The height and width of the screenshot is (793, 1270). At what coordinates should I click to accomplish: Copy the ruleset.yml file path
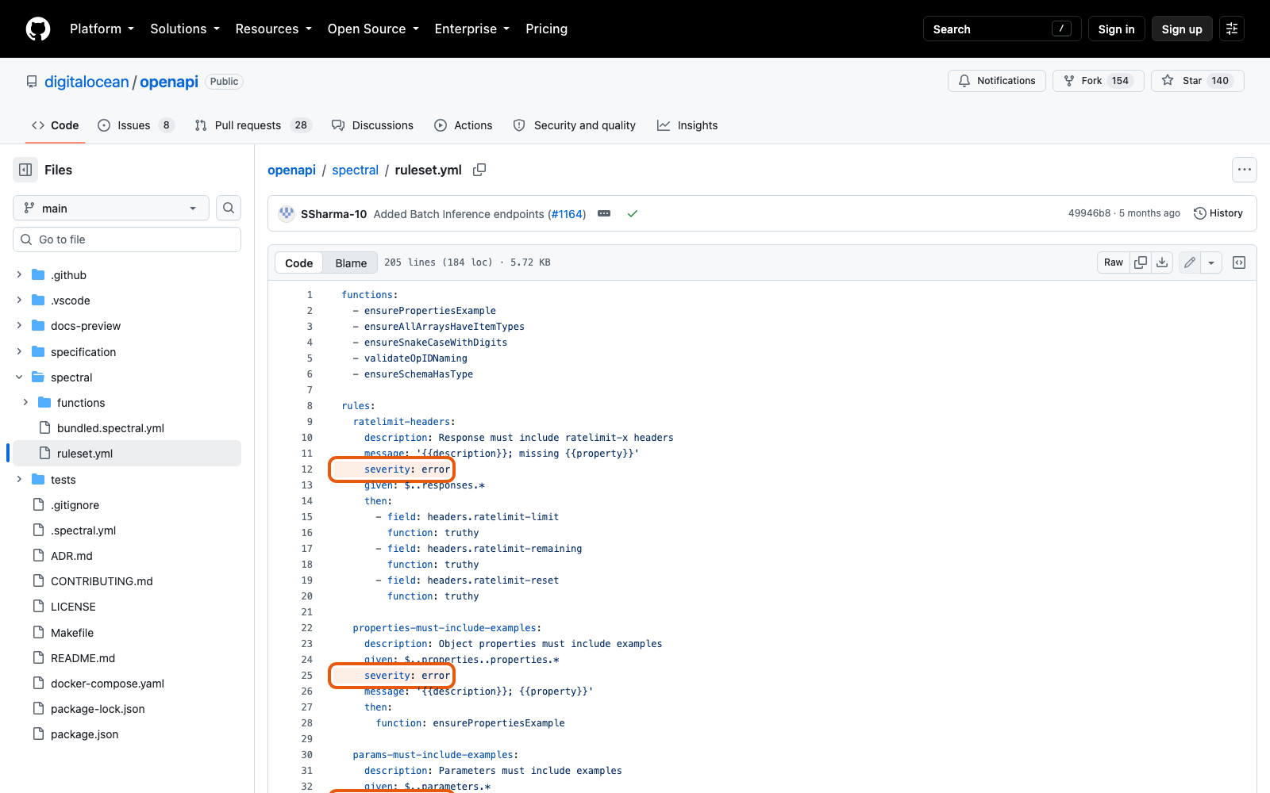point(479,170)
